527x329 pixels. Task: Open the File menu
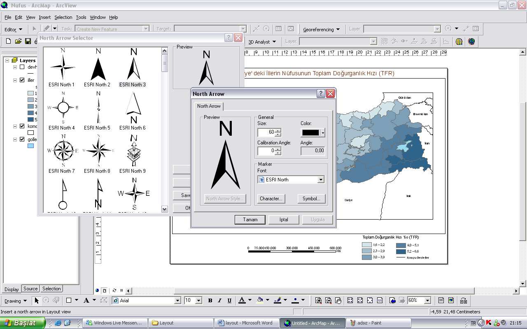point(8,17)
